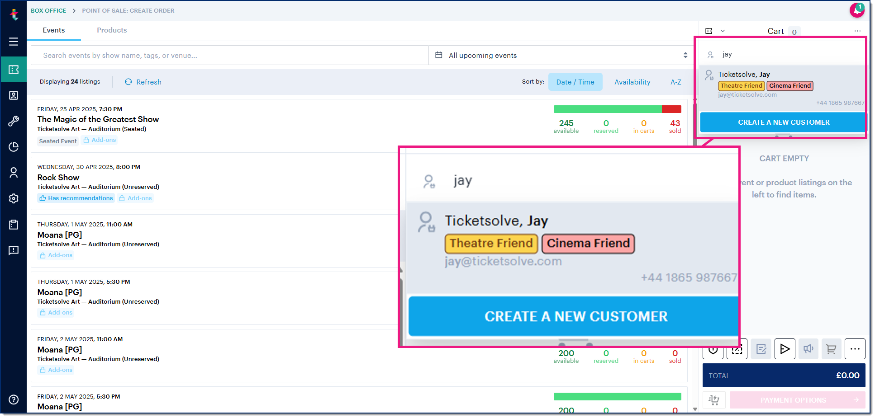Open the pie chart reports sidebar icon
Viewport: 875px width, 418px height.
[14, 147]
